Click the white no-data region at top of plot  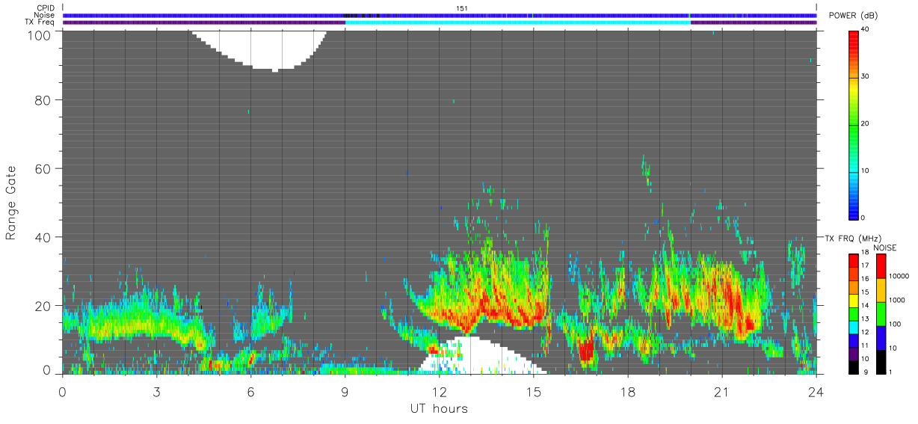[259, 49]
